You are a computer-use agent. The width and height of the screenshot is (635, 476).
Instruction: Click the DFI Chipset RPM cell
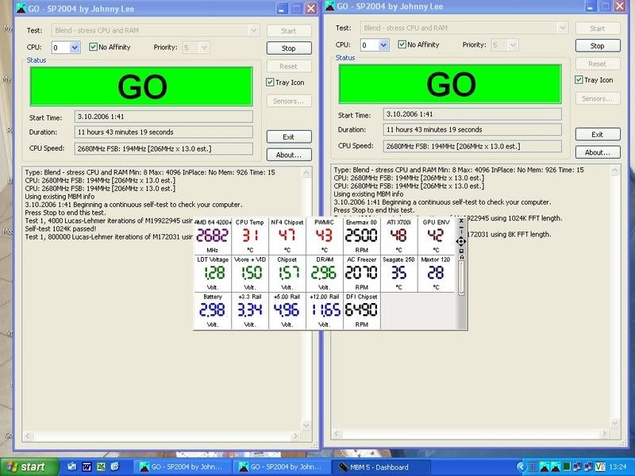tap(362, 310)
